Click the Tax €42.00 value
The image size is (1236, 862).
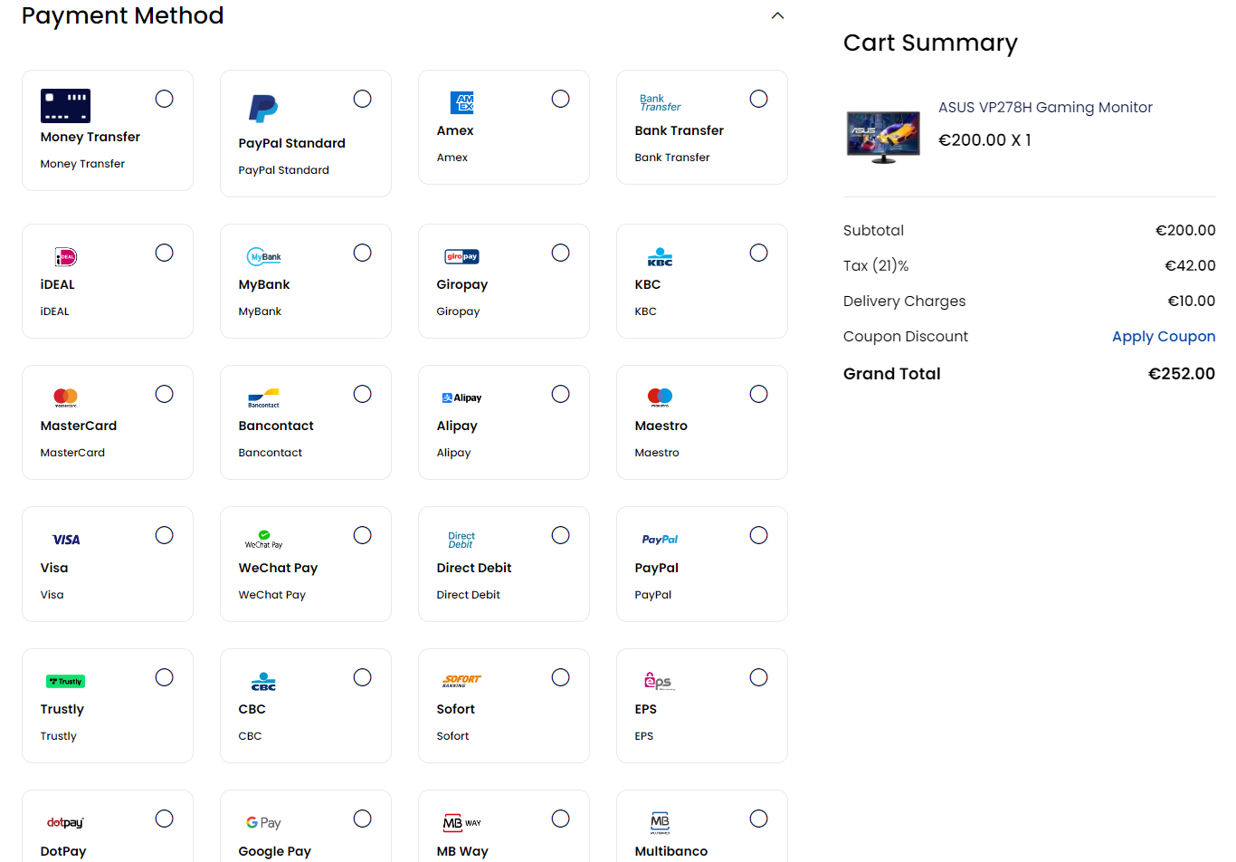click(x=1190, y=265)
